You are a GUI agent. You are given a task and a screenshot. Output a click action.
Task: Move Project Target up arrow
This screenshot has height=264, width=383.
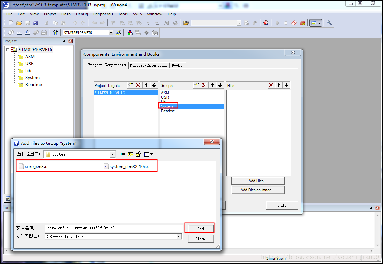[x=146, y=85]
